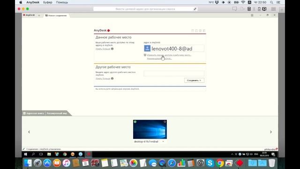Open App Store from the Dock
300x169 pixels.
coord(47,163)
